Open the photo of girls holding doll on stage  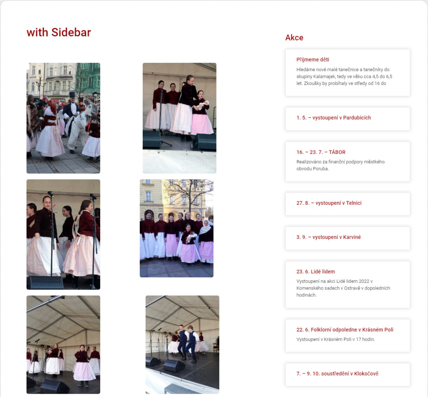(x=179, y=118)
